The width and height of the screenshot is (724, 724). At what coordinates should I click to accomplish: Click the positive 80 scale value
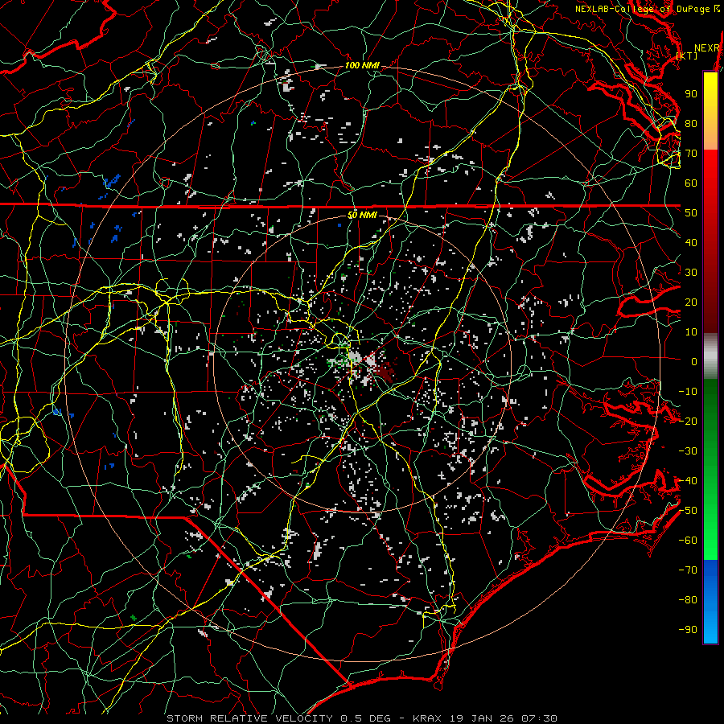click(x=691, y=124)
